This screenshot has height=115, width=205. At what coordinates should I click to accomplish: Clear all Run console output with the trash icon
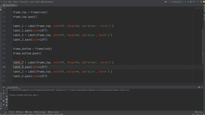[7, 105]
